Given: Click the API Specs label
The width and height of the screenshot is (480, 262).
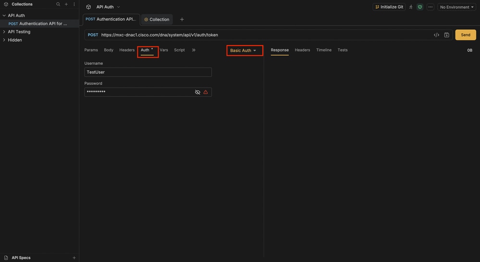Looking at the screenshot, I should pyautogui.click(x=21, y=258).
